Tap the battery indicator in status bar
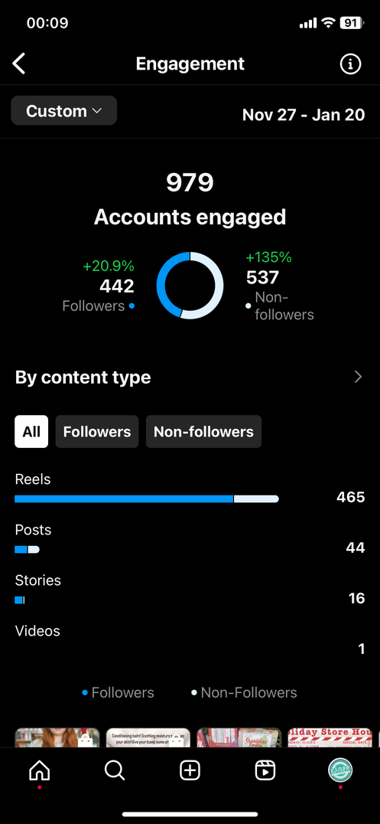380x824 pixels. pyautogui.click(x=351, y=23)
